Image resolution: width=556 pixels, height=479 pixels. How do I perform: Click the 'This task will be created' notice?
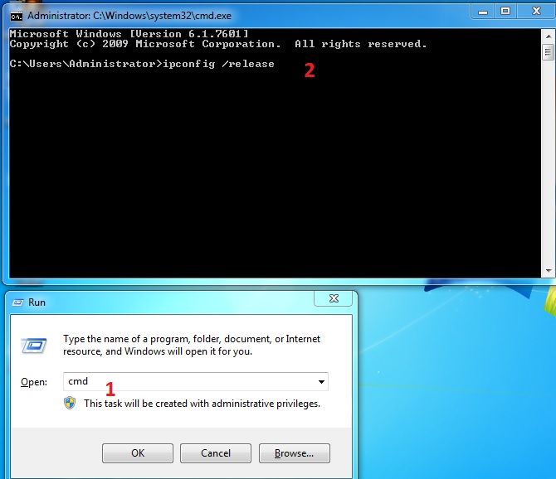click(x=202, y=404)
